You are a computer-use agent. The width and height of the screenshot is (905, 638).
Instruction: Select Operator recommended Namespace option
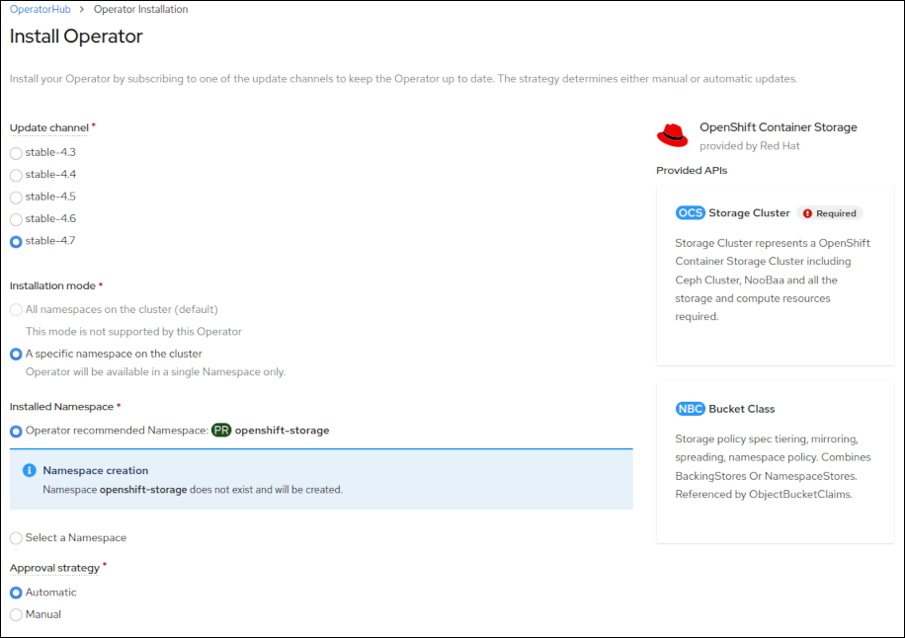coord(16,432)
